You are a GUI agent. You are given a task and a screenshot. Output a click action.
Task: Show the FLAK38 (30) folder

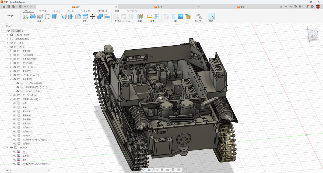tap(15, 55)
